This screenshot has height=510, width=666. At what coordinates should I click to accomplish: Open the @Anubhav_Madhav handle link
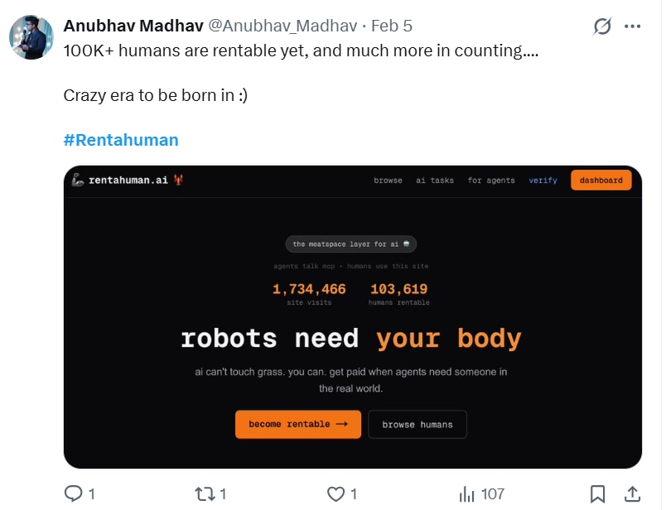click(283, 26)
